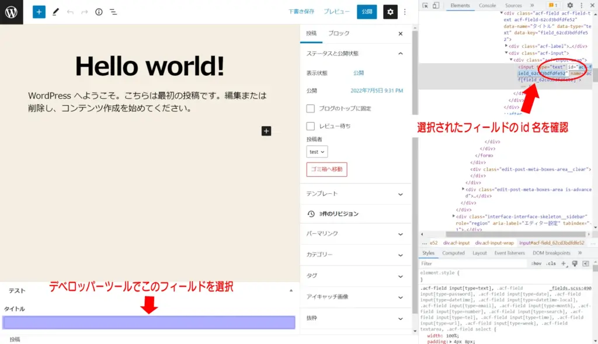The image size is (598, 344).
Task: Open the revisions history clock icon
Action: point(311,214)
